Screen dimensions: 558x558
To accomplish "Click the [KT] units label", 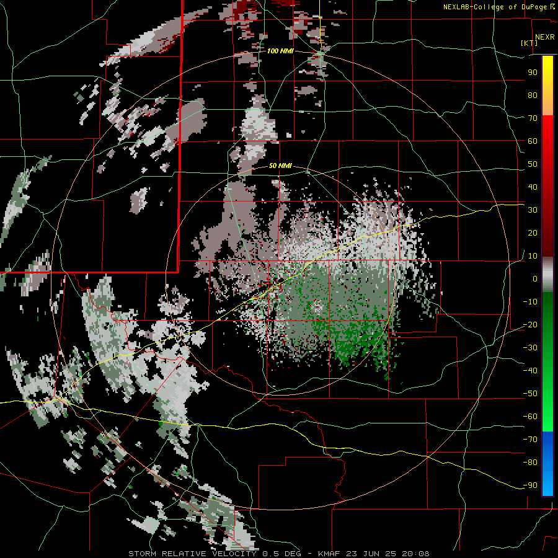I will (x=529, y=43).
